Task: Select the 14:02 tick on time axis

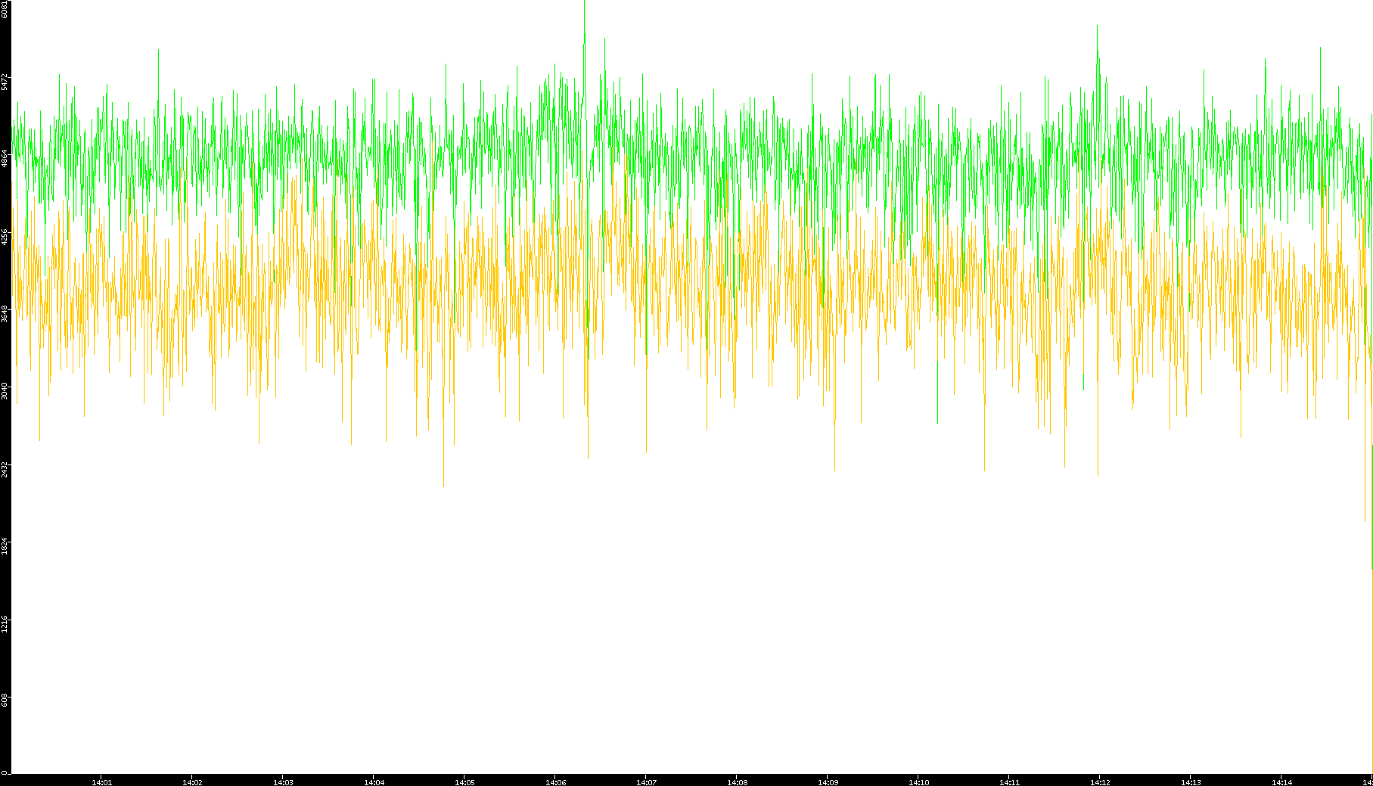Action: [192, 782]
